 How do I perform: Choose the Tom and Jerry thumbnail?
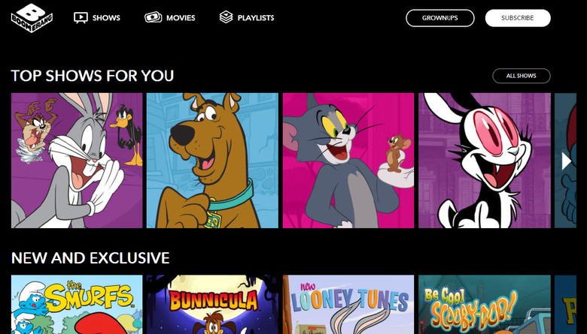(348, 161)
